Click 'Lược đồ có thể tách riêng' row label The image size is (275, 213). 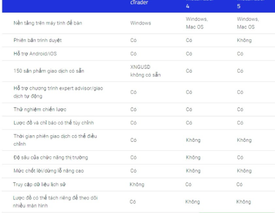(x=55, y=202)
